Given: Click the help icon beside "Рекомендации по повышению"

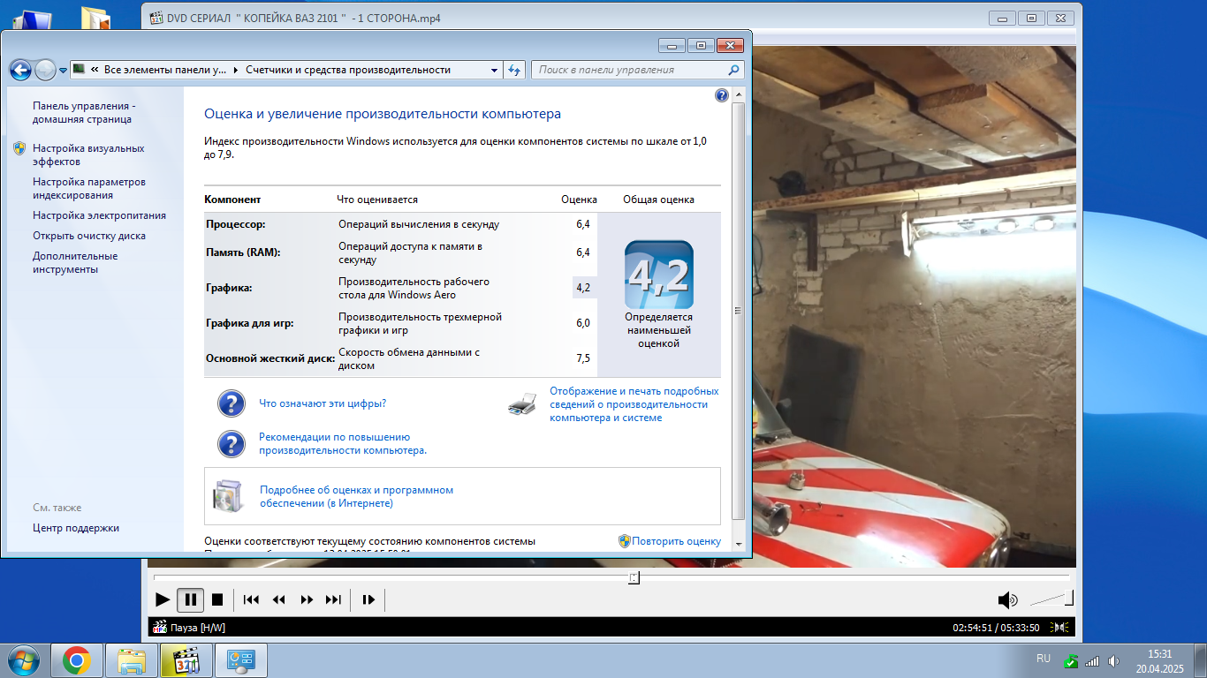Looking at the screenshot, I should [232, 443].
